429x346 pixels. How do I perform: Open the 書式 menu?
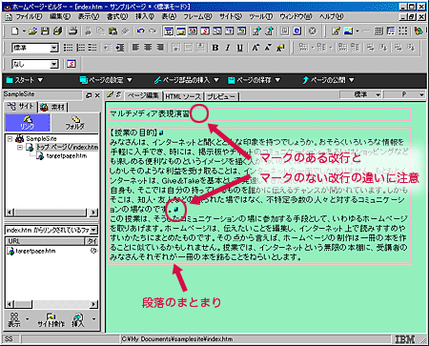(117, 16)
